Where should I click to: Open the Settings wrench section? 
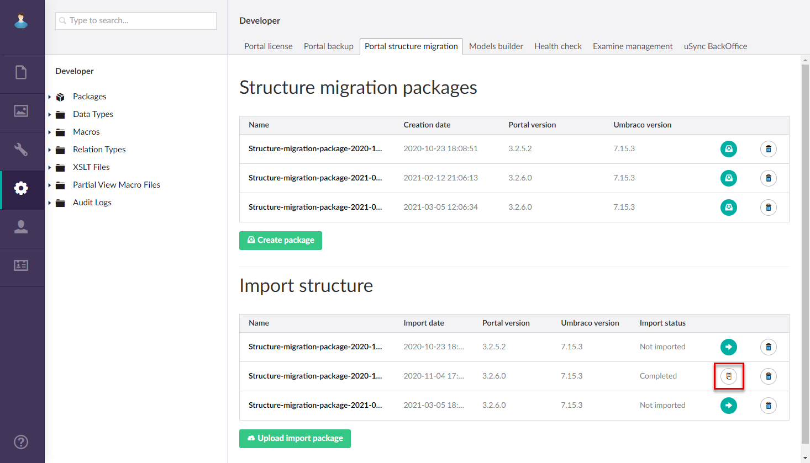[21, 150]
